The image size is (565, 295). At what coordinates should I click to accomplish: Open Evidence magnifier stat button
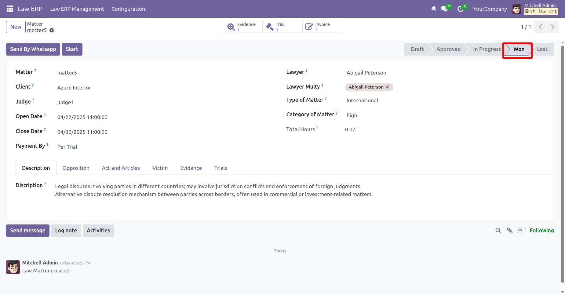tap(243, 27)
